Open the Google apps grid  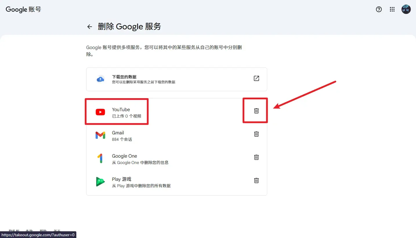click(x=392, y=9)
